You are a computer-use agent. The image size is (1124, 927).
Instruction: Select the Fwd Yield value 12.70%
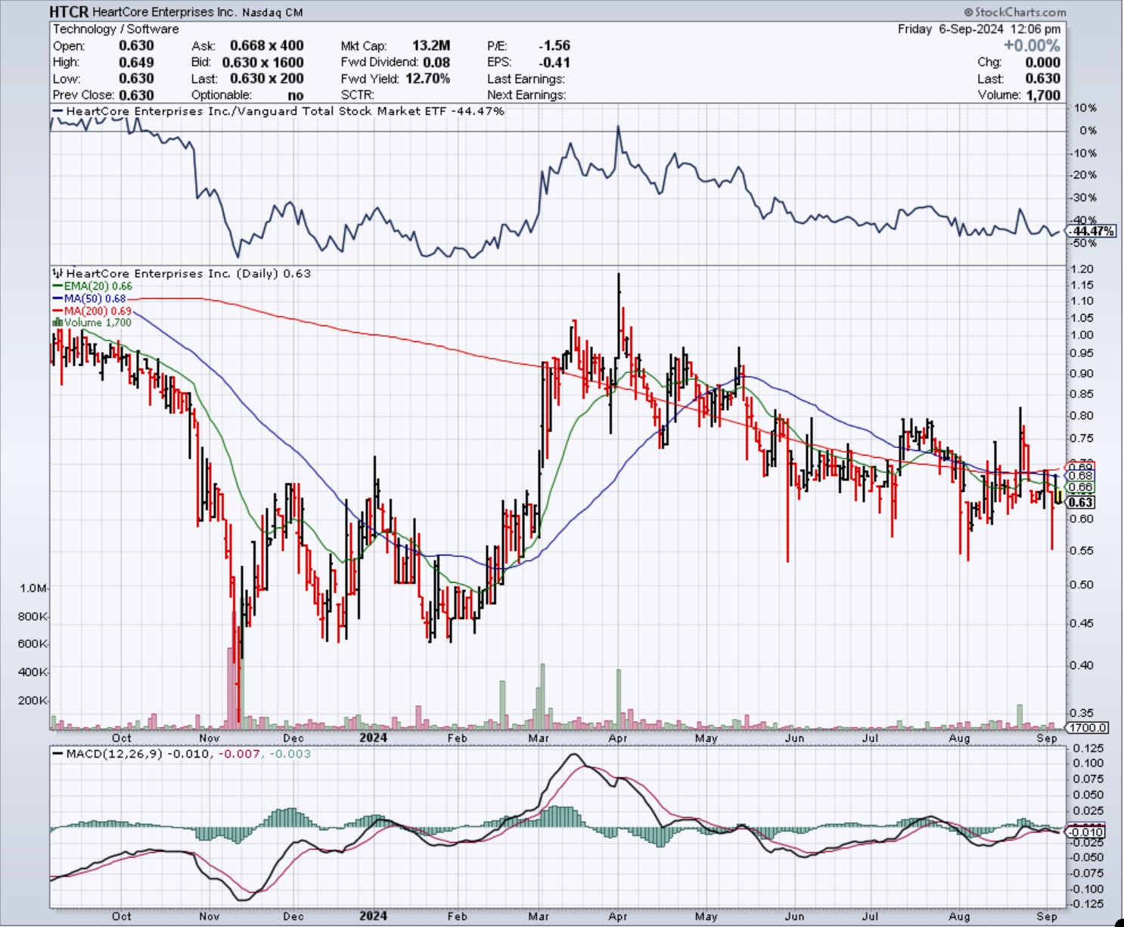(x=429, y=79)
